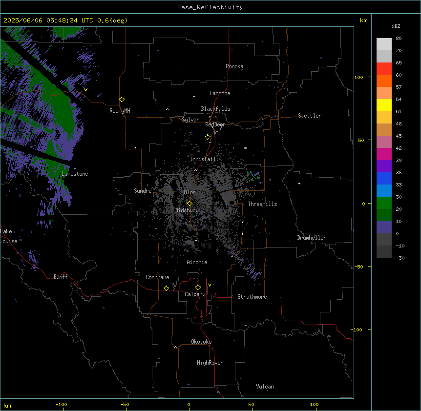Click the Vulcan city label

pyautogui.click(x=265, y=387)
